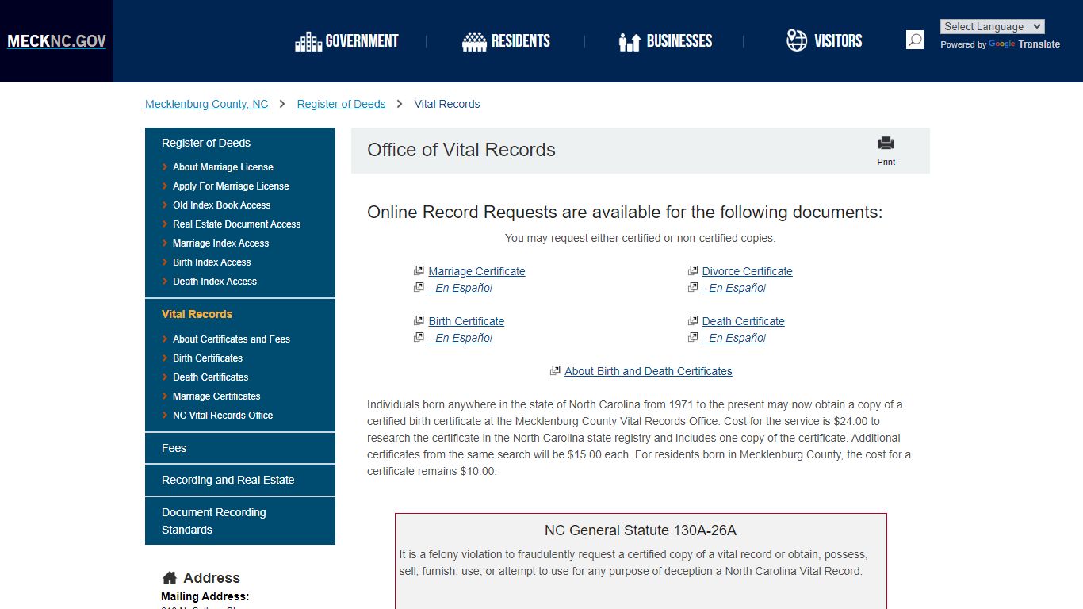This screenshot has width=1083, height=609.
Task: Open the Select Language dropdown
Action: 993,26
